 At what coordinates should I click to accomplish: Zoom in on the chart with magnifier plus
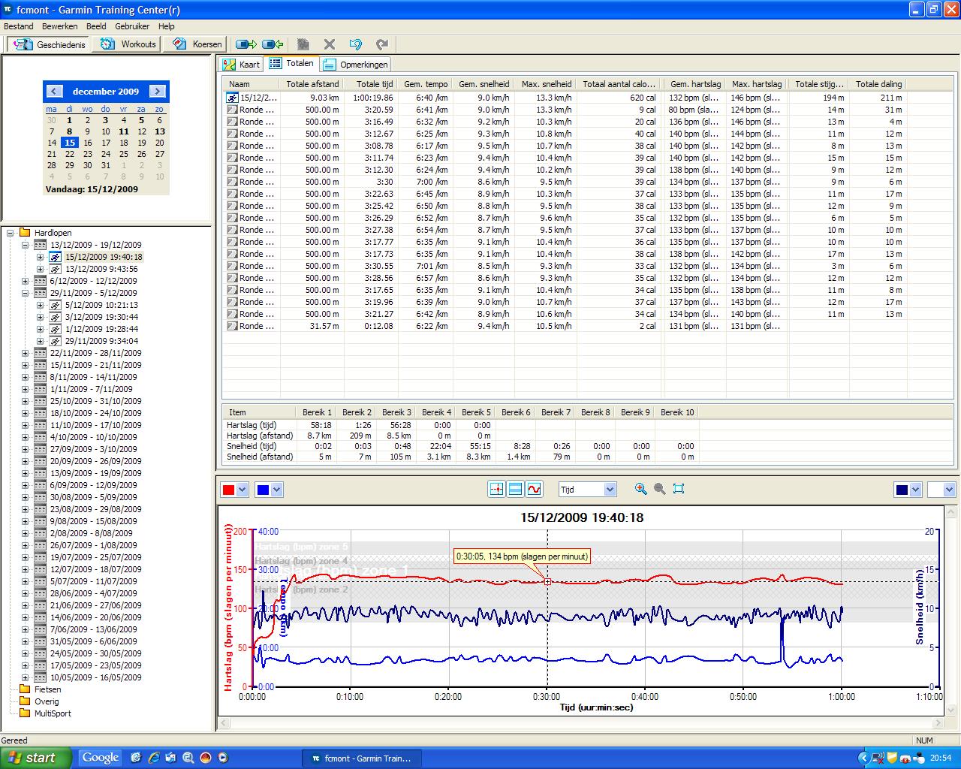click(x=640, y=489)
